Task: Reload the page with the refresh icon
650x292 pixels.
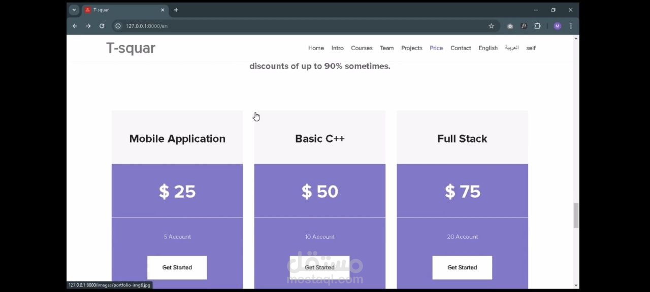Action: (102, 26)
